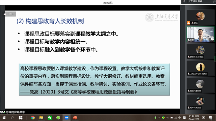Select the 上海仁济心外 participant tile
The width and height of the screenshot is (216, 121).
[200, 68]
